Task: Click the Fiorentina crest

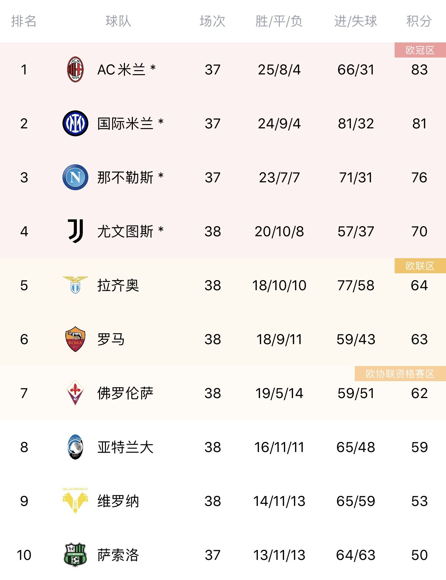Action: [75, 393]
